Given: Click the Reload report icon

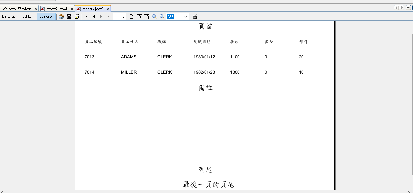Looking at the screenshot, I should [61, 16].
